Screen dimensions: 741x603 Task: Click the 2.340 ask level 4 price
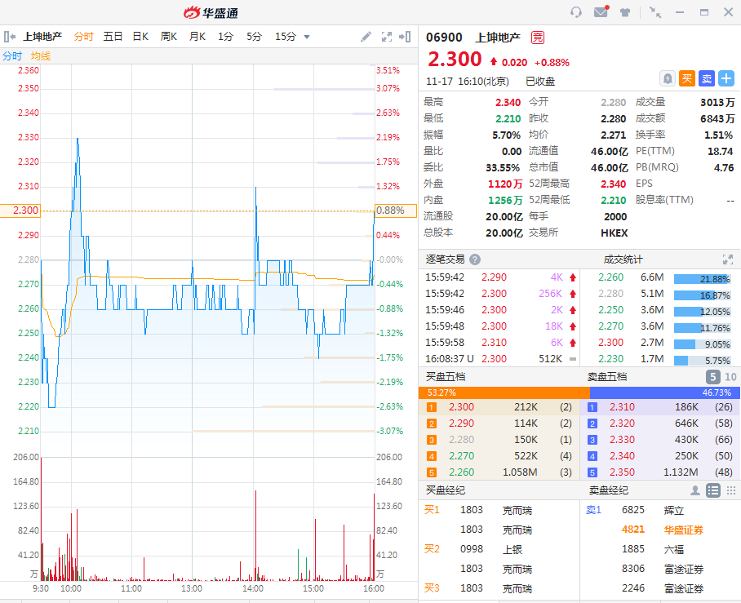tap(622, 456)
